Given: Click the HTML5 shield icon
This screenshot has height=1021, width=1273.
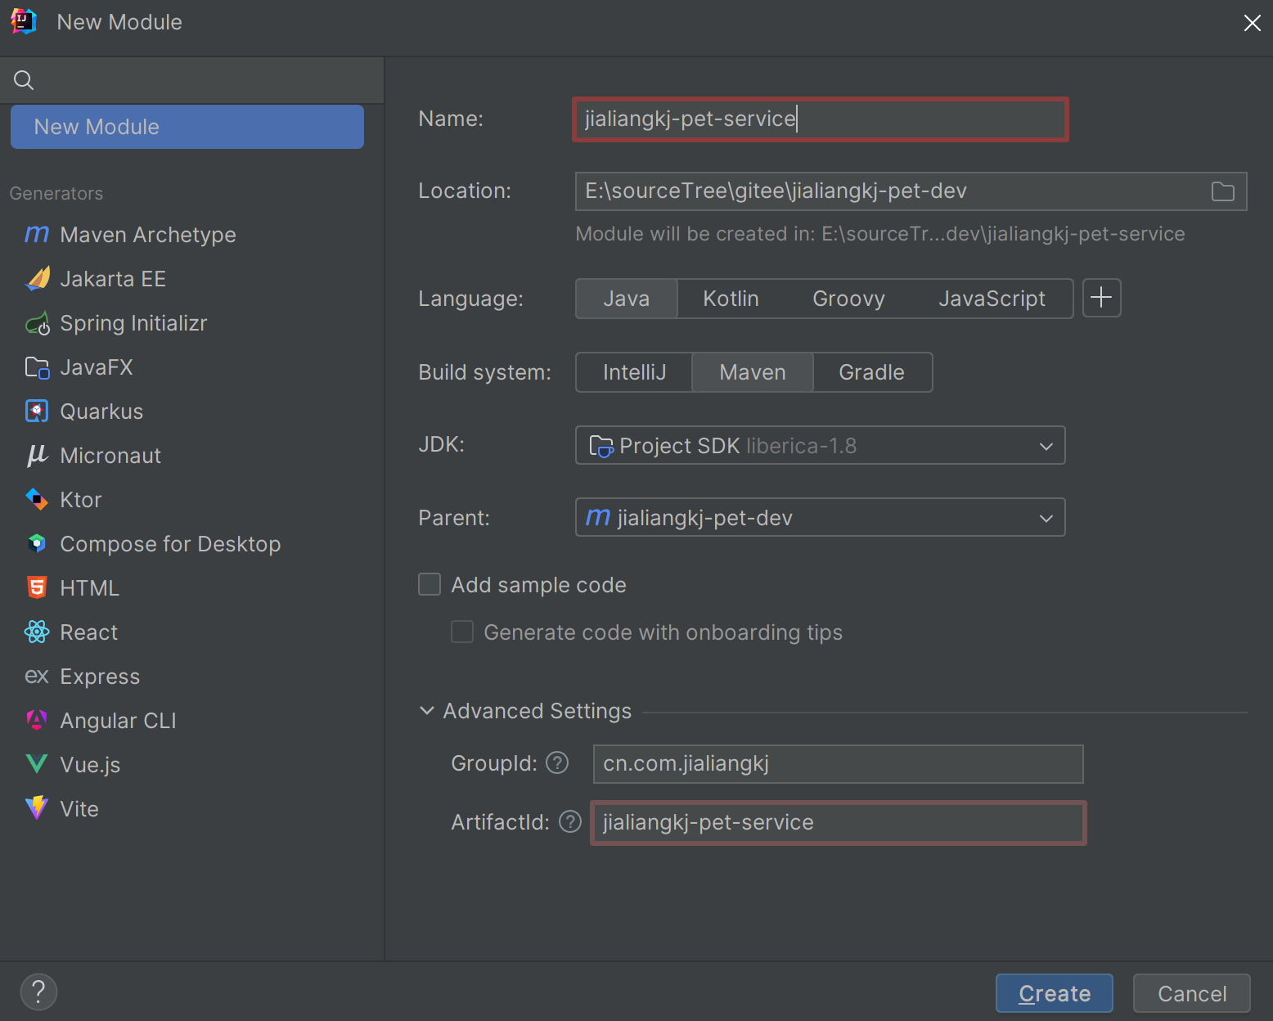Looking at the screenshot, I should (37, 587).
